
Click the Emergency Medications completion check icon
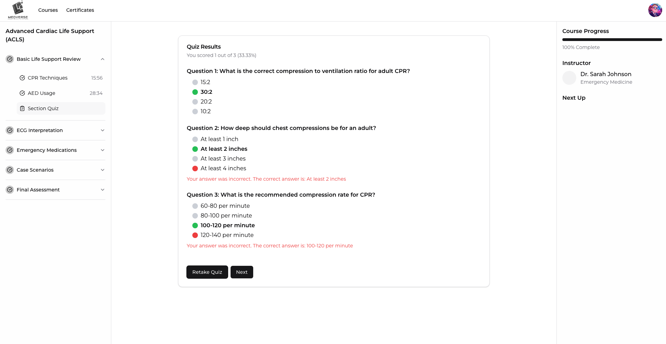click(x=10, y=150)
